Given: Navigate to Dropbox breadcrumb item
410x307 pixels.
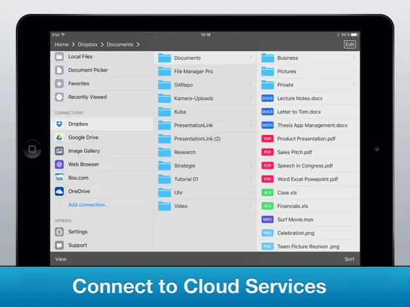Looking at the screenshot, I should [87, 45].
